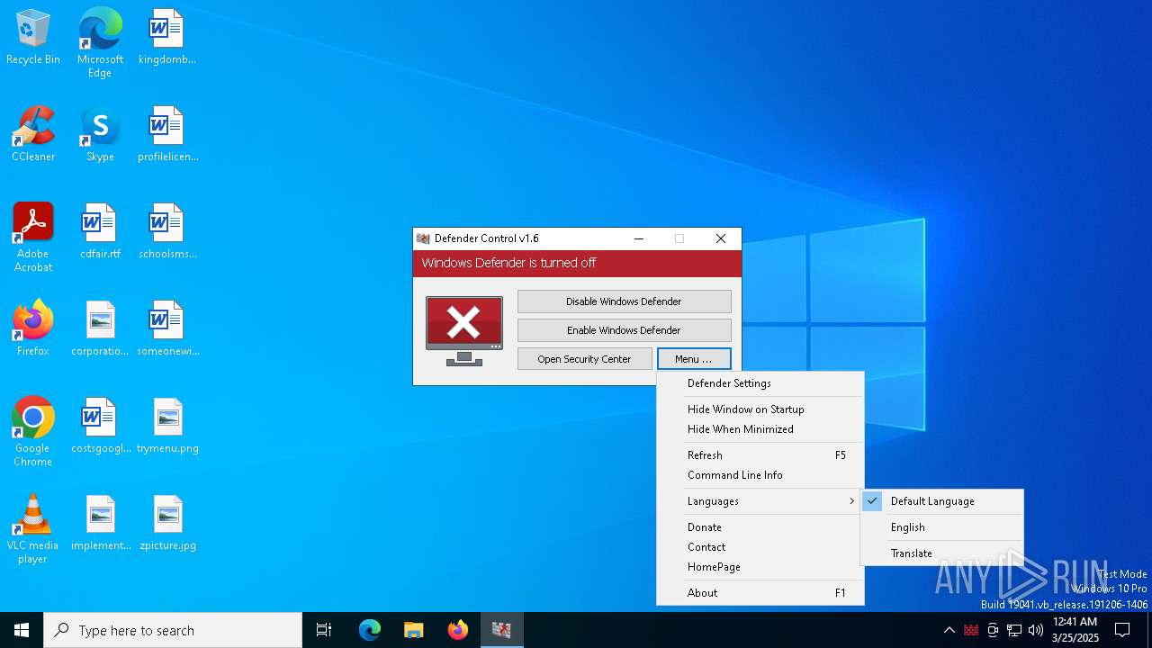
Task: Open the Google Chrome desktop shortcut
Action: tap(33, 431)
